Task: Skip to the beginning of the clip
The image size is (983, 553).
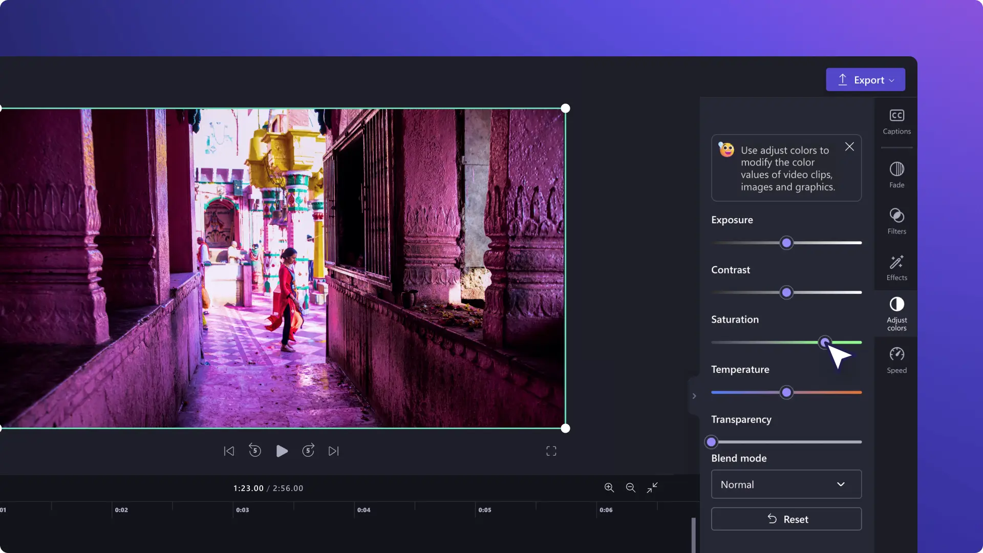Action: [x=229, y=451]
